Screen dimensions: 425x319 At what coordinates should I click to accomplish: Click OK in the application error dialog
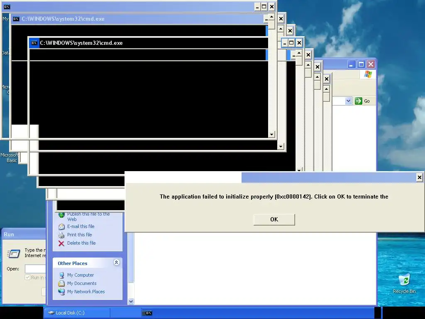pos(274,219)
